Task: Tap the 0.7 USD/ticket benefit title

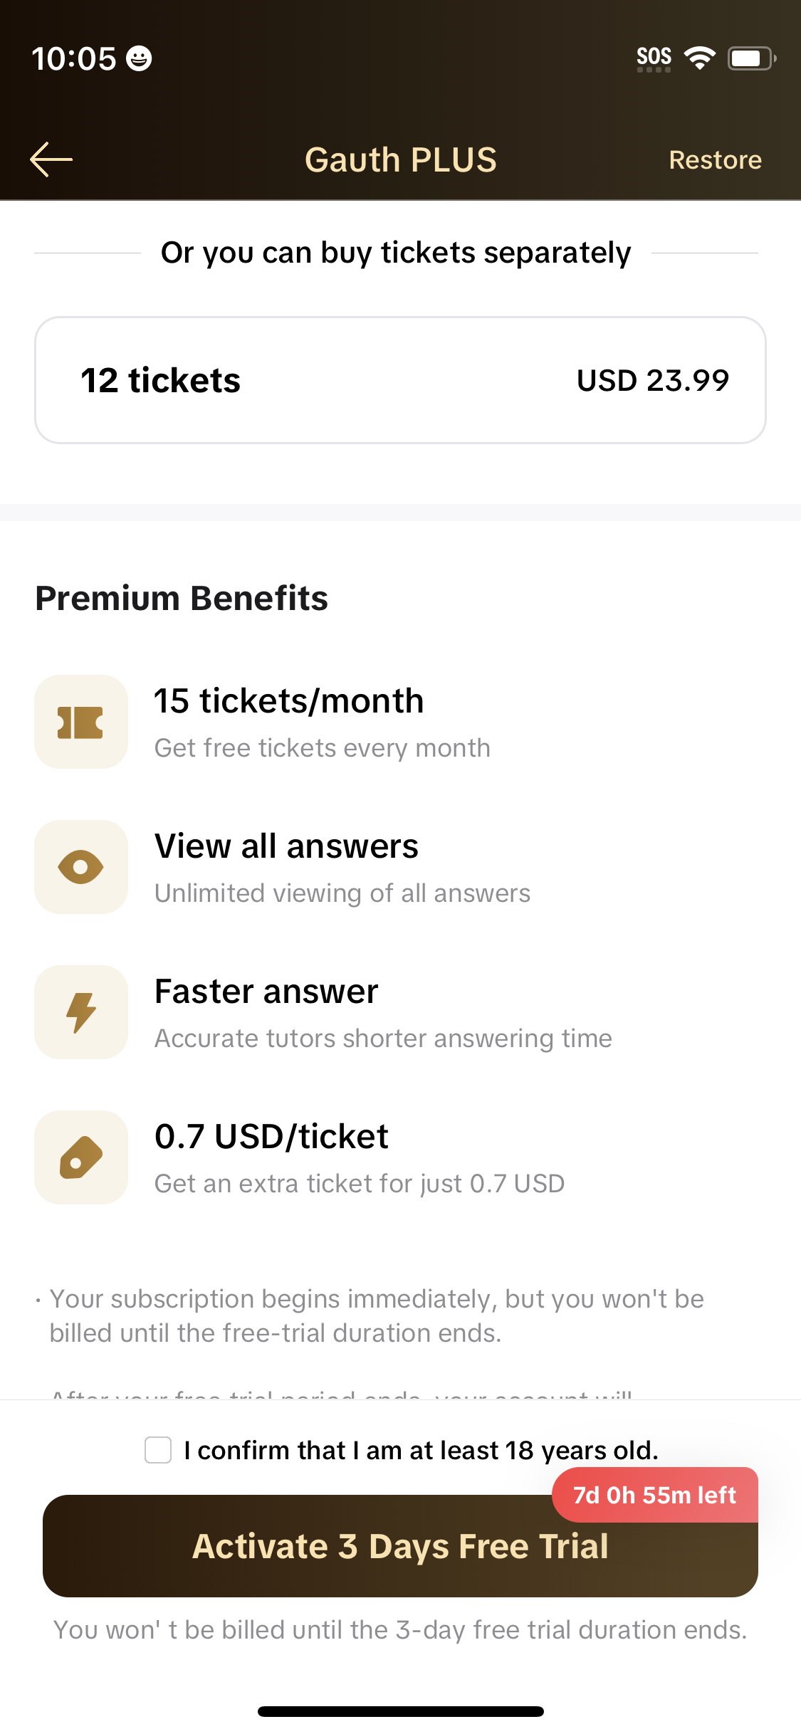Action: pyautogui.click(x=271, y=1137)
